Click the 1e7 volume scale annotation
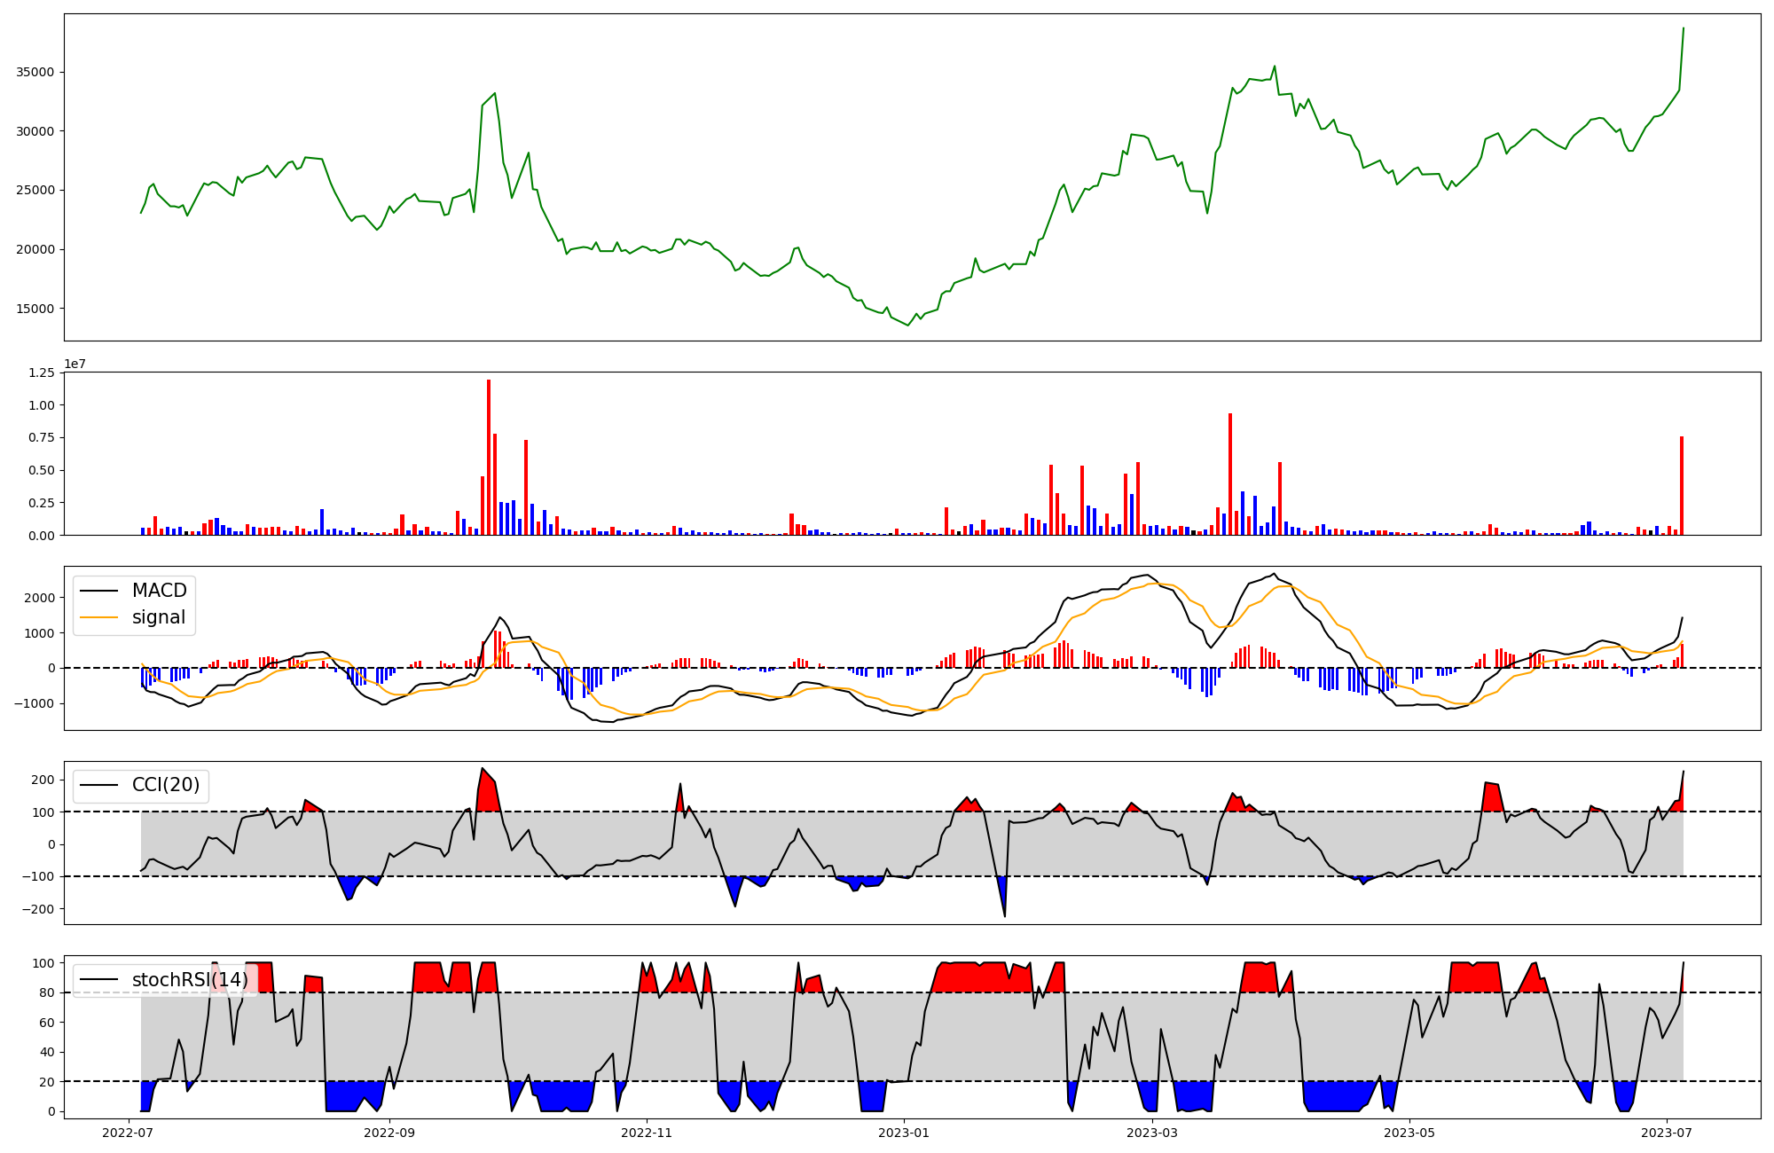The width and height of the screenshot is (1774, 1153). [x=75, y=365]
